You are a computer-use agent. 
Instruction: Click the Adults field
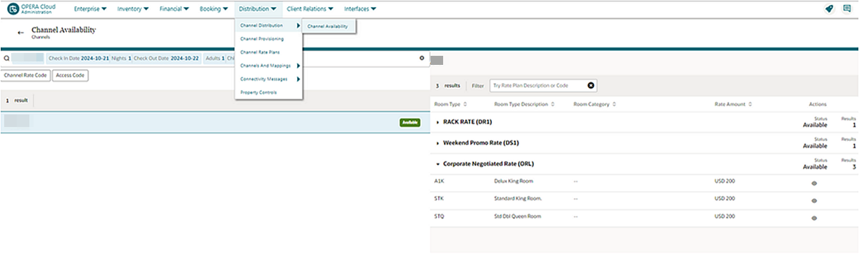(x=214, y=59)
